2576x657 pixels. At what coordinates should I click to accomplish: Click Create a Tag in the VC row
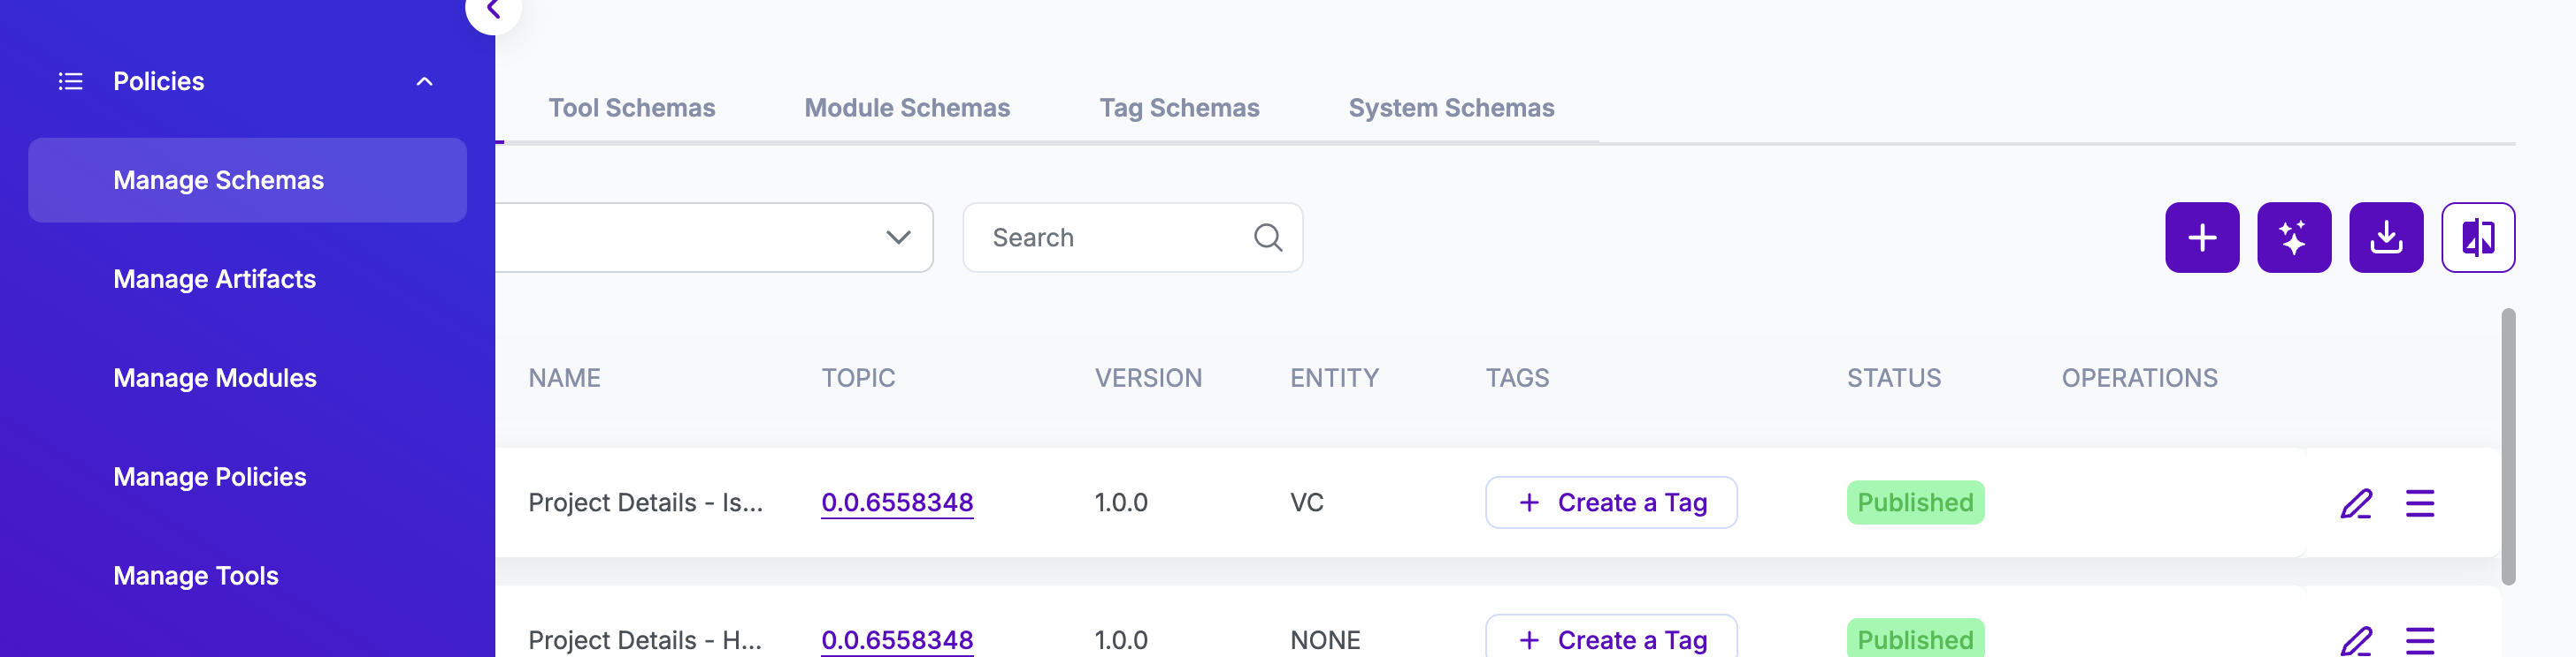1610,503
